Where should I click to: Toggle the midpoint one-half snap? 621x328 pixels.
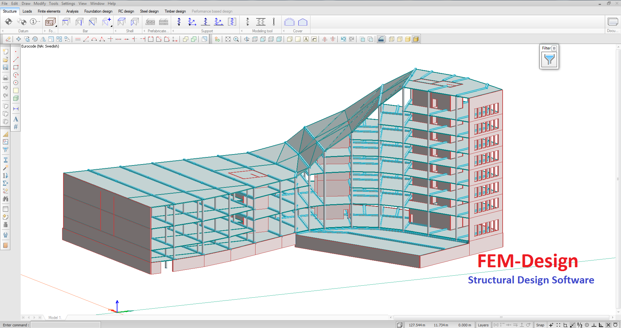coord(580,325)
